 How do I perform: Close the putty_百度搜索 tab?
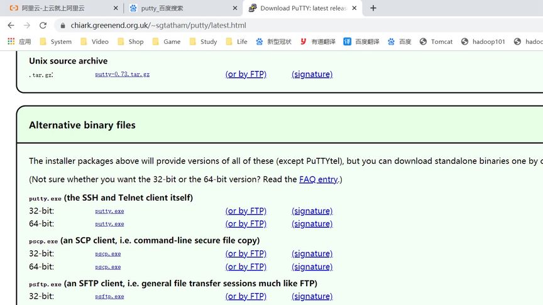click(236, 8)
